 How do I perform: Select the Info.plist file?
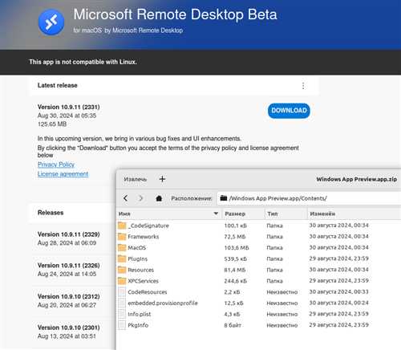click(x=139, y=314)
